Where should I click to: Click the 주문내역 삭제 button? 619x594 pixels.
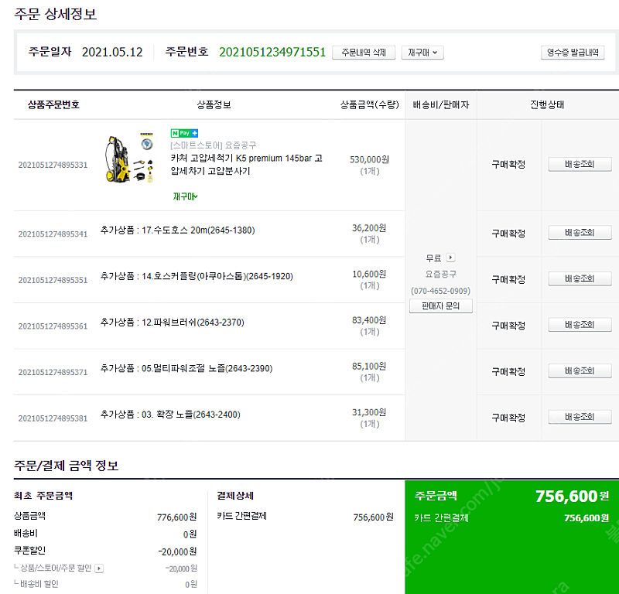[x=364, y=53]
